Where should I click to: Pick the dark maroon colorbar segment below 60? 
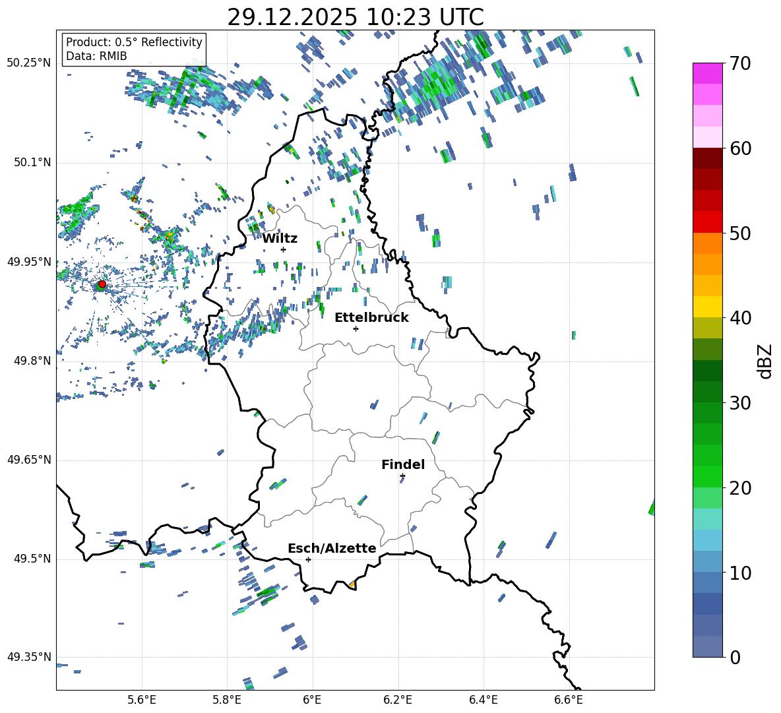708,158
